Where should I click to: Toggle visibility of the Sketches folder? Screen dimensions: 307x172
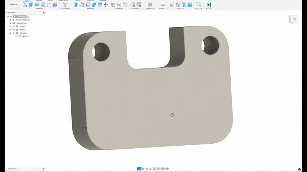[x=14, y=33]
